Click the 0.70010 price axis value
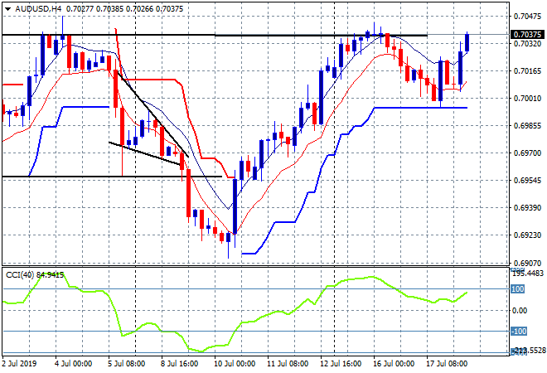The height and width of the screenshot is (373, 547). tap(528, 99)
